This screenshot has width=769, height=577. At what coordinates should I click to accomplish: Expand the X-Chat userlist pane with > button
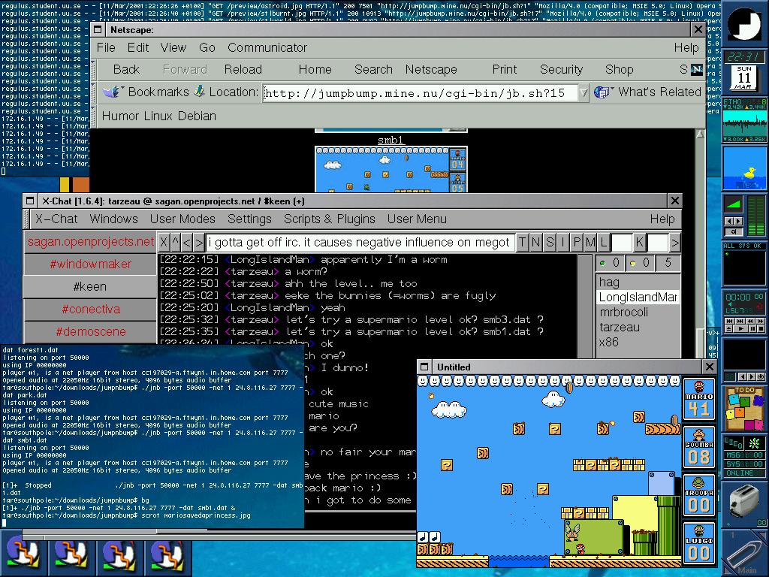[x=675, y=243]
